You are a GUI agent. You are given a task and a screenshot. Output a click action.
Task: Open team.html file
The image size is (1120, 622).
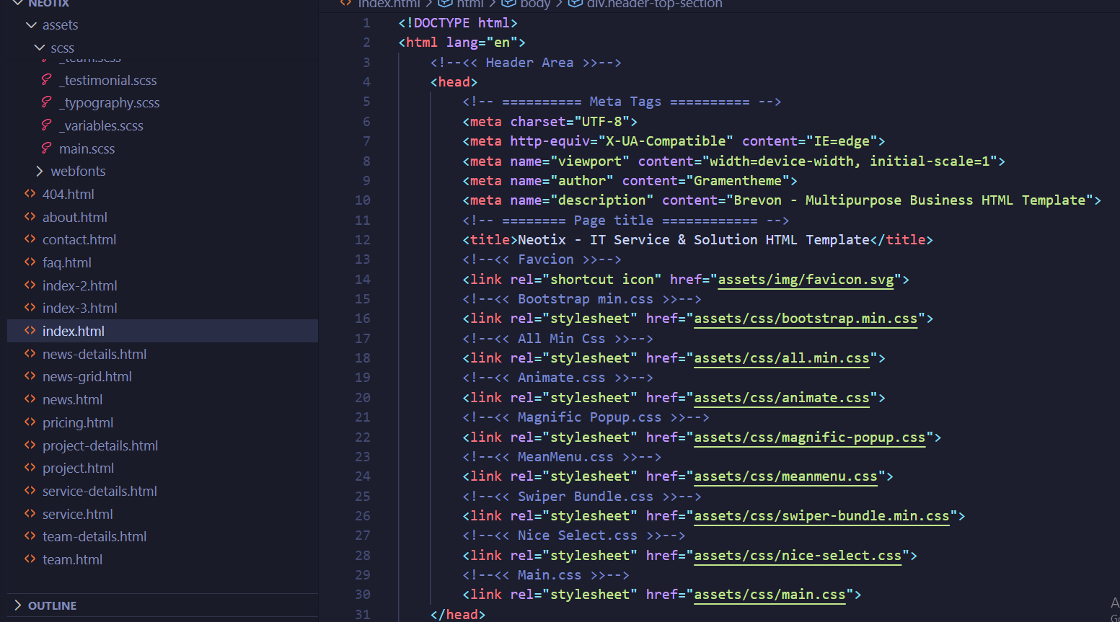point(73,559)
